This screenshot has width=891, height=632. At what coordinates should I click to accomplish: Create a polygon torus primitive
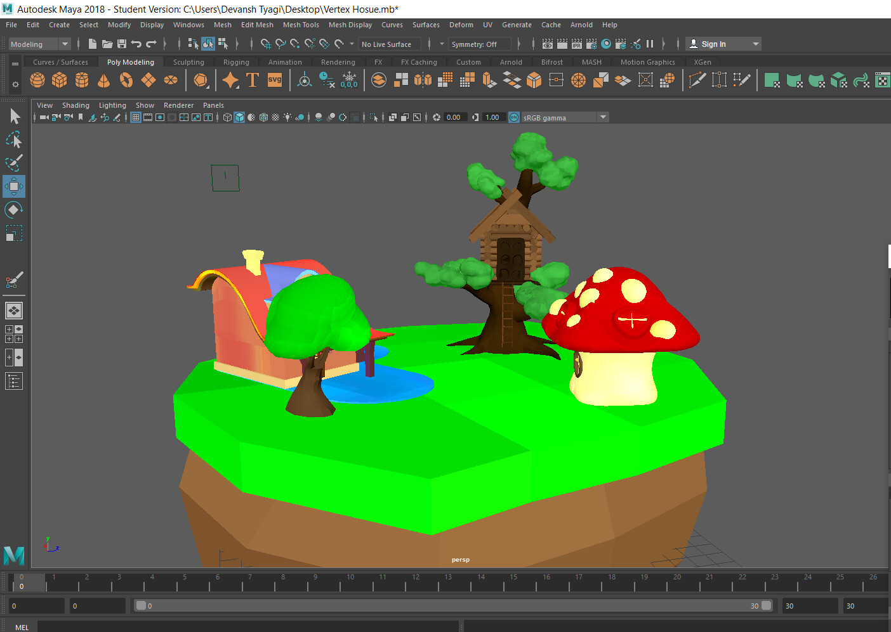pyautogui.click(x=126, y=80)
